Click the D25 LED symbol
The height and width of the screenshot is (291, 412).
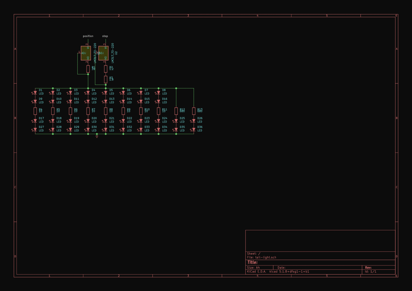(x=176, y=121)
